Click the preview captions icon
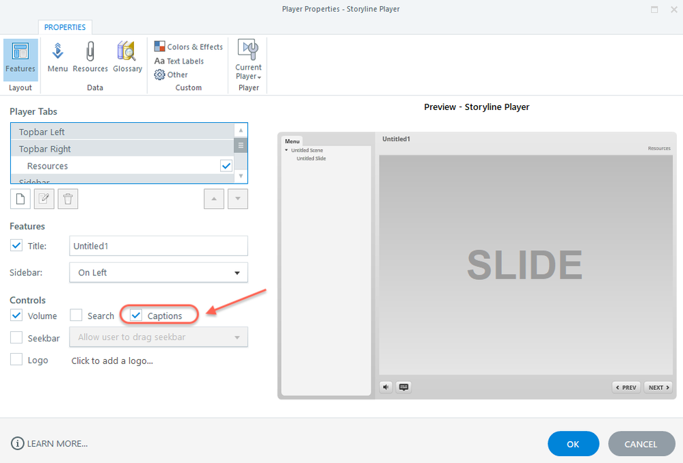This screenshot has width=683, height=463. click(404, 387)
